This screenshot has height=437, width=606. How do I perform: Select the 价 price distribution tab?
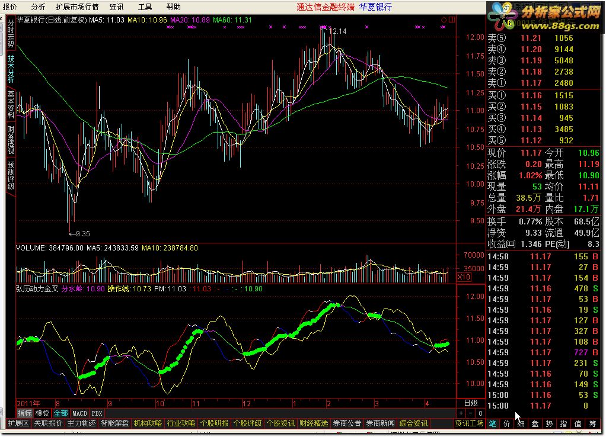click(506, 423)
